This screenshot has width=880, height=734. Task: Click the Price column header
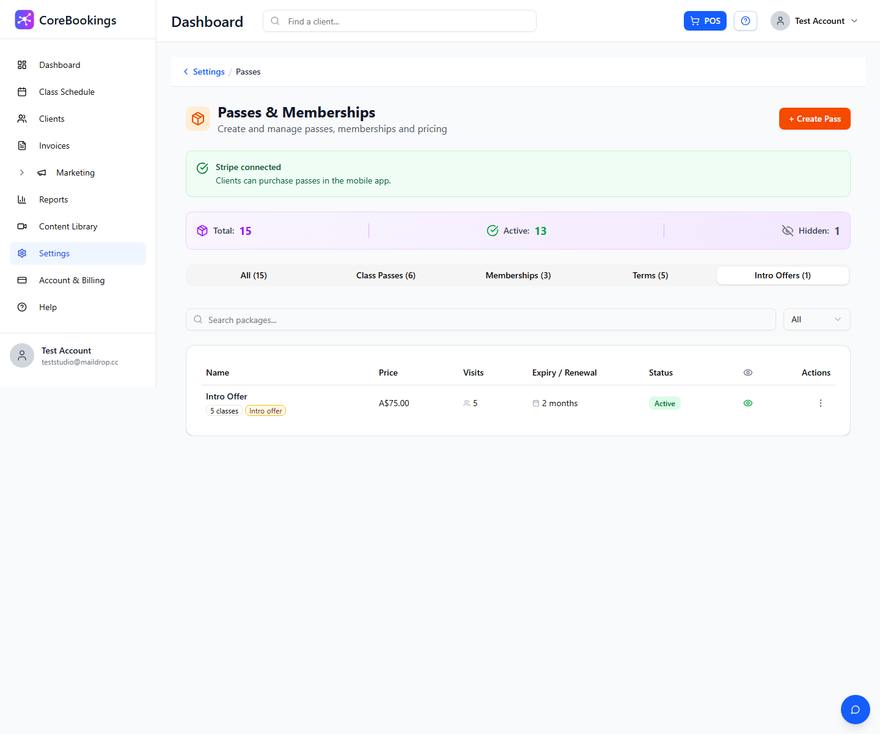388,373
